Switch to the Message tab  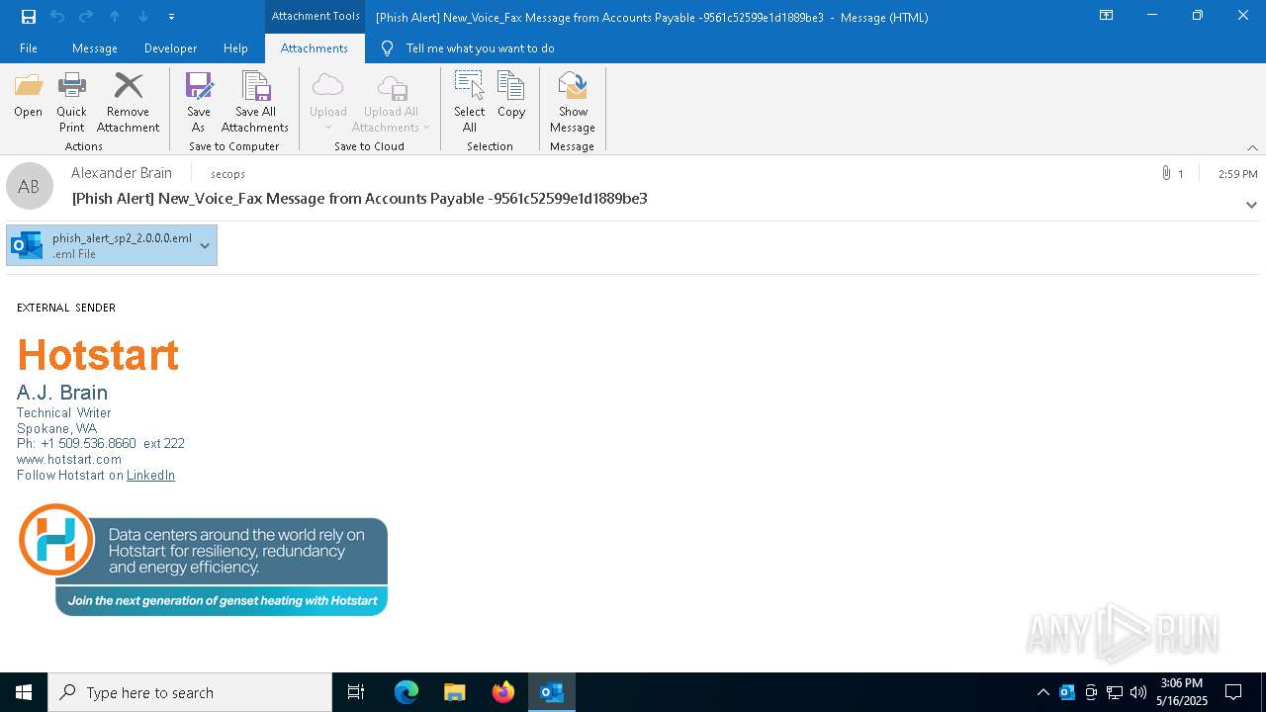pyautogui.click(x=95, y=48)
